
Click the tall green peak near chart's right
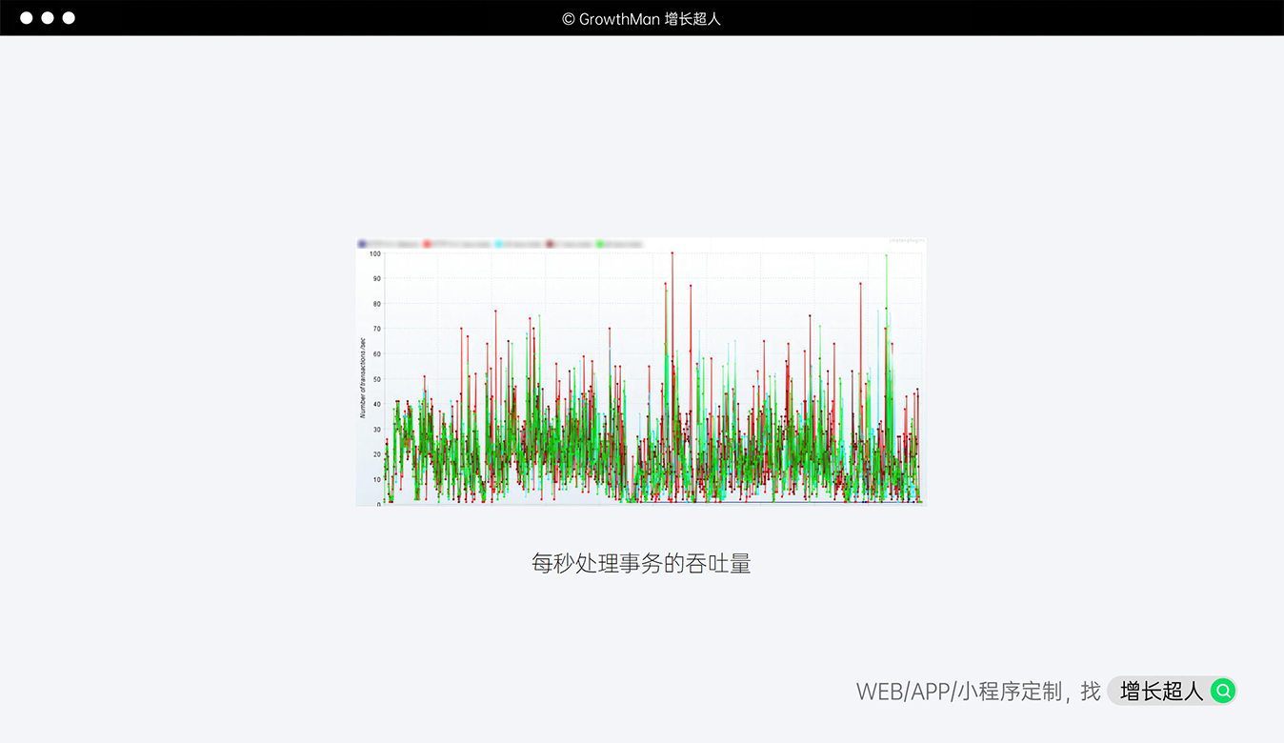tap(887, 256)
